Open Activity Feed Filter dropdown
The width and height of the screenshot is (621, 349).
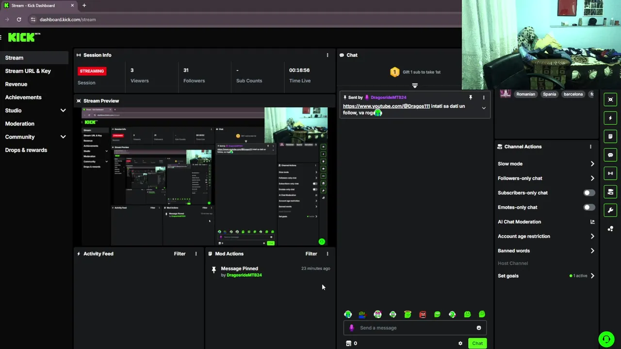pyautogui.click(x=180, y=254)
